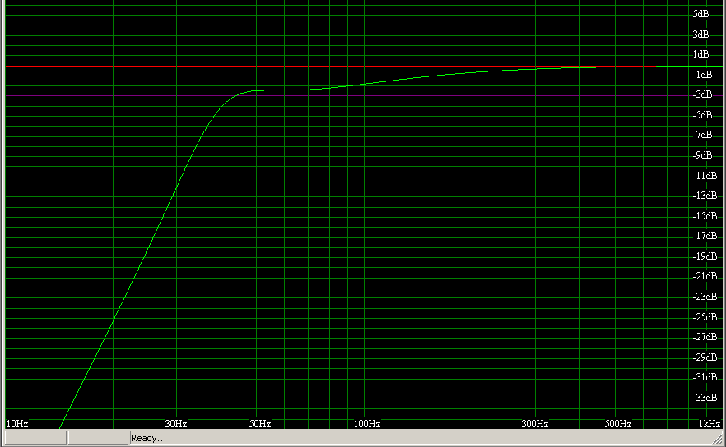
Task: Click the -11dB axis label
Action: click(705, 176)
